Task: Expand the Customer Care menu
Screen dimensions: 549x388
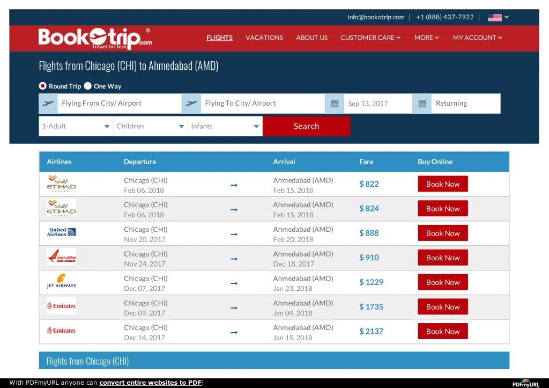Action: pyautogui.click(x=370, y=38)
